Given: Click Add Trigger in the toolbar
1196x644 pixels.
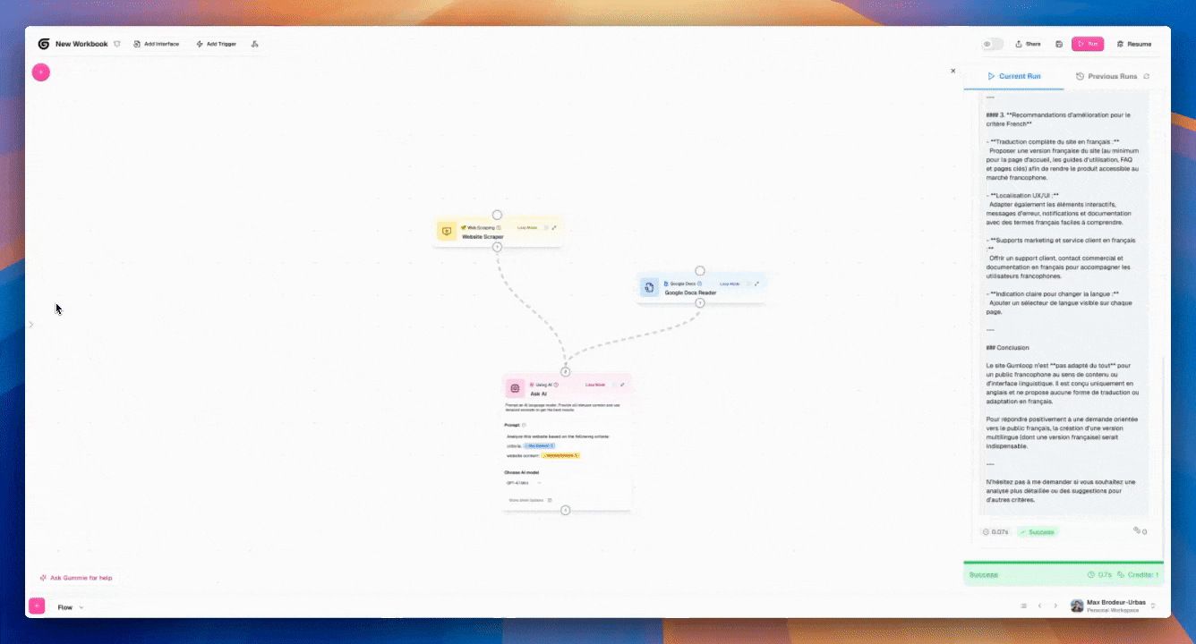Looking at the screenshot, I should [x=216, y=44].
